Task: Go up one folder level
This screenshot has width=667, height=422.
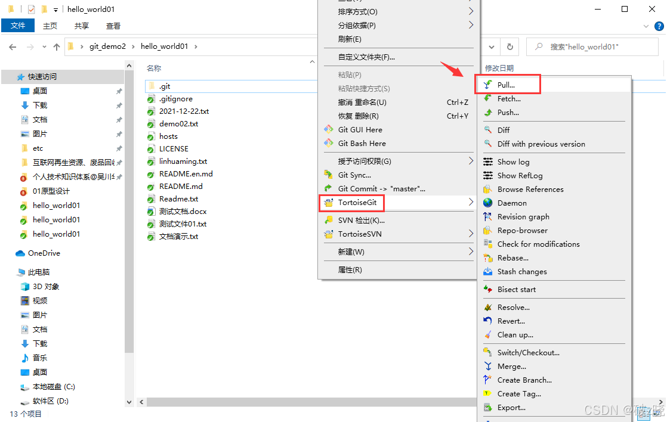Action: (x=57, y=46)
